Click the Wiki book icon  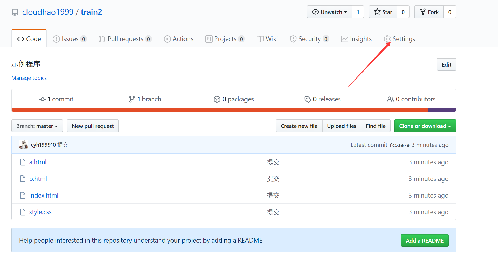[x=260, y=39]
